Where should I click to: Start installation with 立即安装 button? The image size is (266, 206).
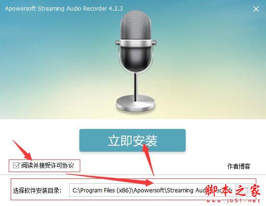click(133, 141)
